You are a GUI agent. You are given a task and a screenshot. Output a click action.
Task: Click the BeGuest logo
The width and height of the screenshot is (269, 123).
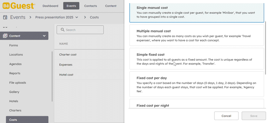pos(19,6)
